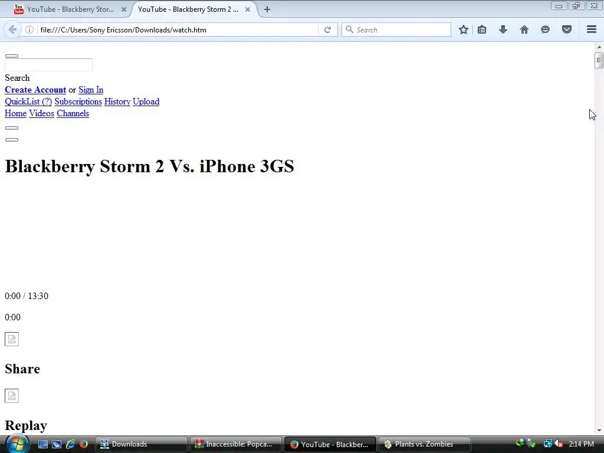Show bookmarks list icon
Screen dimensions: 604x453
pyautogui.click(x=481, y=29)
